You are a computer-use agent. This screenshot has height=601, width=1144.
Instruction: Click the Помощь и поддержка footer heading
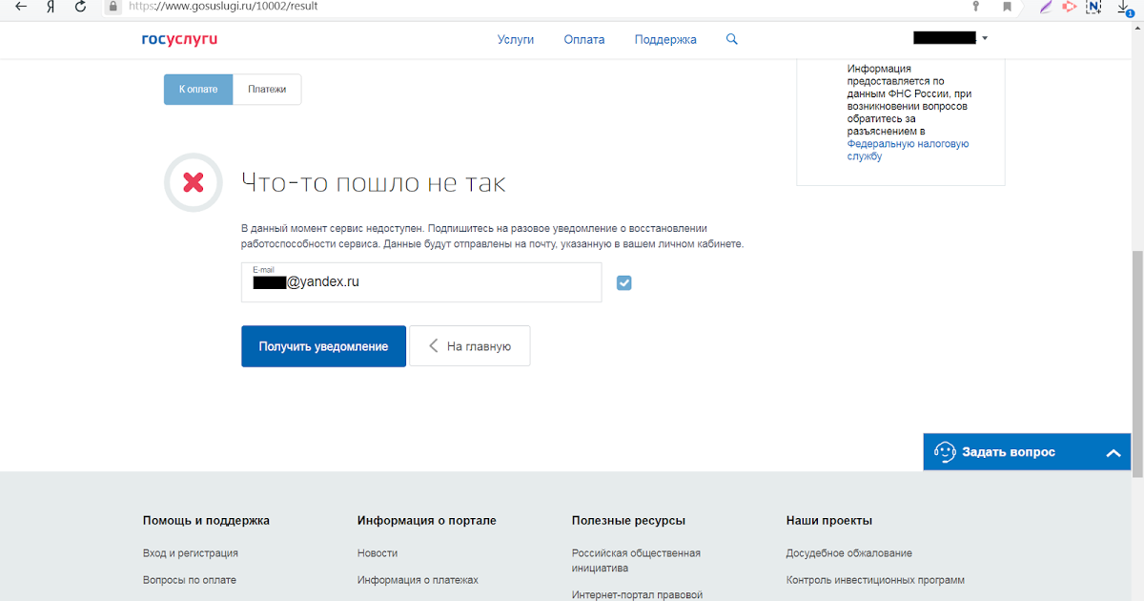206,521
